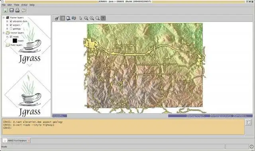Collapse the roads layer node
255x151 pixels.
click(x=7, y=37)
